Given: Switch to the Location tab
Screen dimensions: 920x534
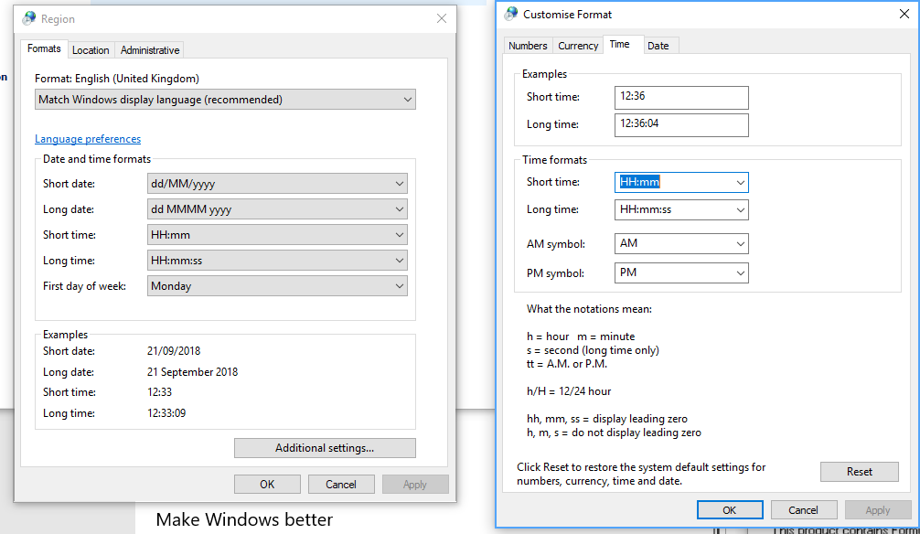Looking at the screenshot, I should tap(91, 50).
